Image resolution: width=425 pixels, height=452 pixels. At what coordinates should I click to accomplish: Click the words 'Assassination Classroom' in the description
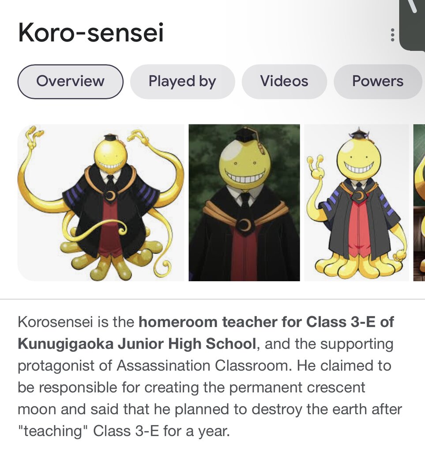tap(203, 366)
